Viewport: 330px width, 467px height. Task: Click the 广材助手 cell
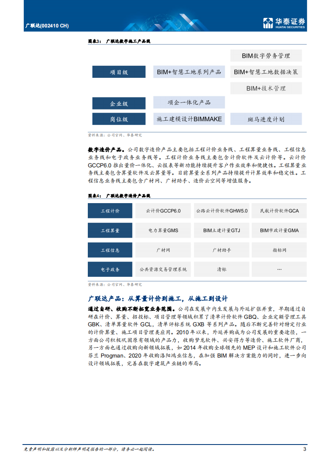pyautogui.click(x=221, y=250)
